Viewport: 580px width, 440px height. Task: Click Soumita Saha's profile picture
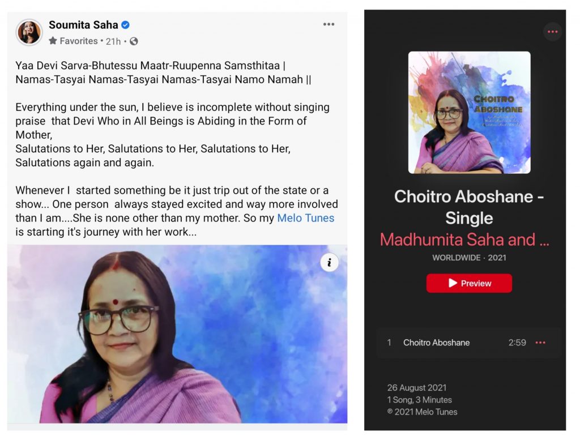[29, 32]
